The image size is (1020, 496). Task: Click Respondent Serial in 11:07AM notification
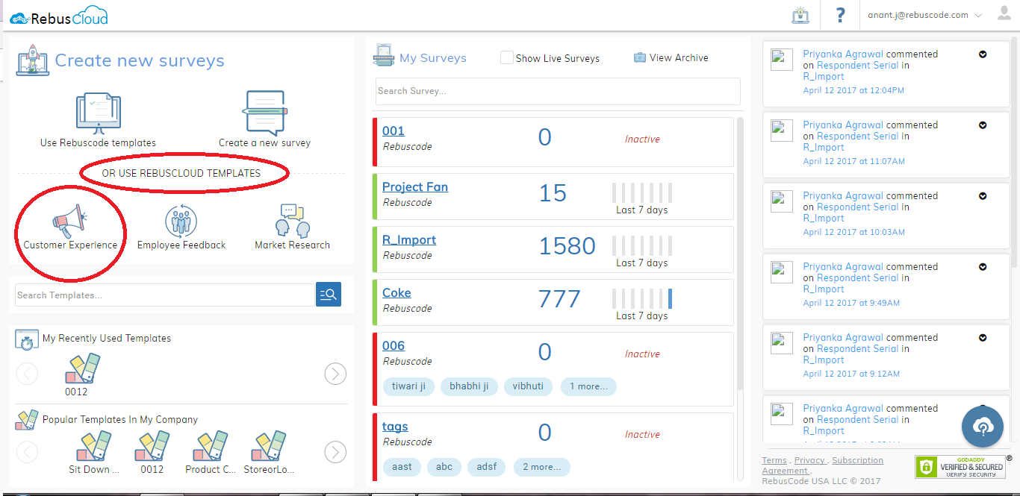click(857, 136)
